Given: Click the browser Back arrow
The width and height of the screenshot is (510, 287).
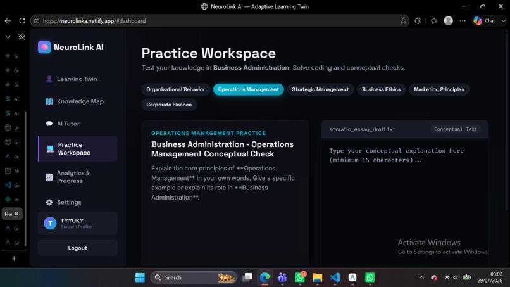Looking at the screenshot, I should pos(8,21).
